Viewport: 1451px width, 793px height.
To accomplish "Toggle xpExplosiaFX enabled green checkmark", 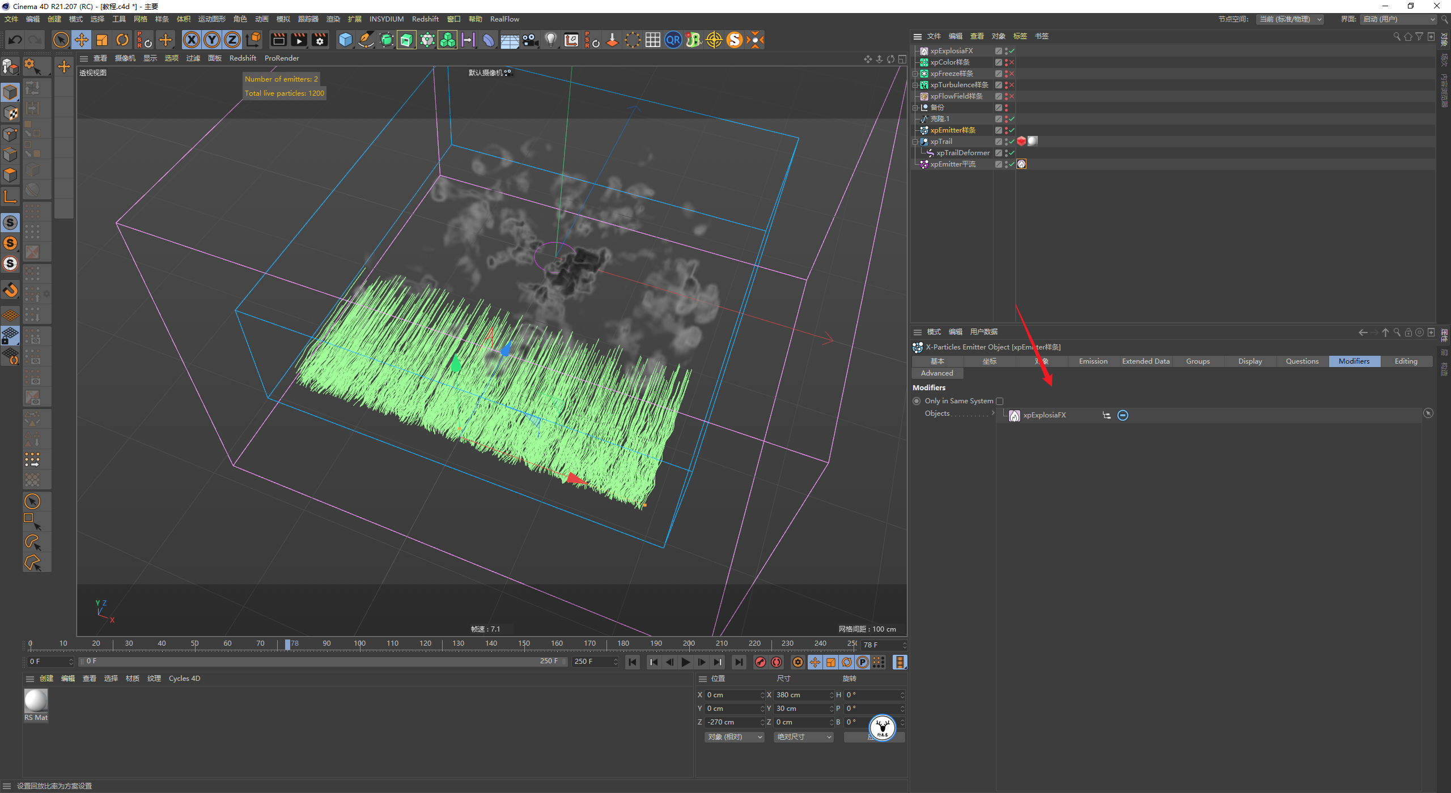I will (1012, 51).
